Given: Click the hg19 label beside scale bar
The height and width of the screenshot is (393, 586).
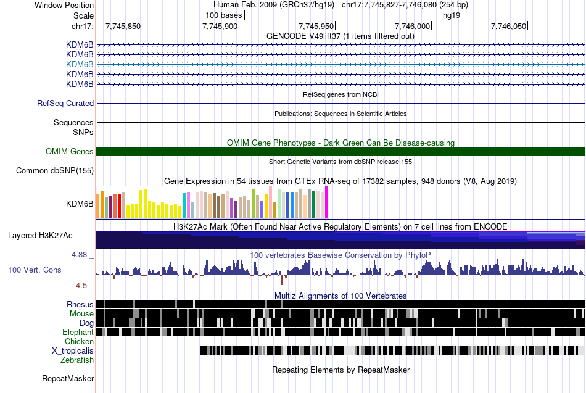Looking at the screenshot, I should tap(452, 15).
